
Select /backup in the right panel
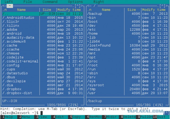(127, 14)
